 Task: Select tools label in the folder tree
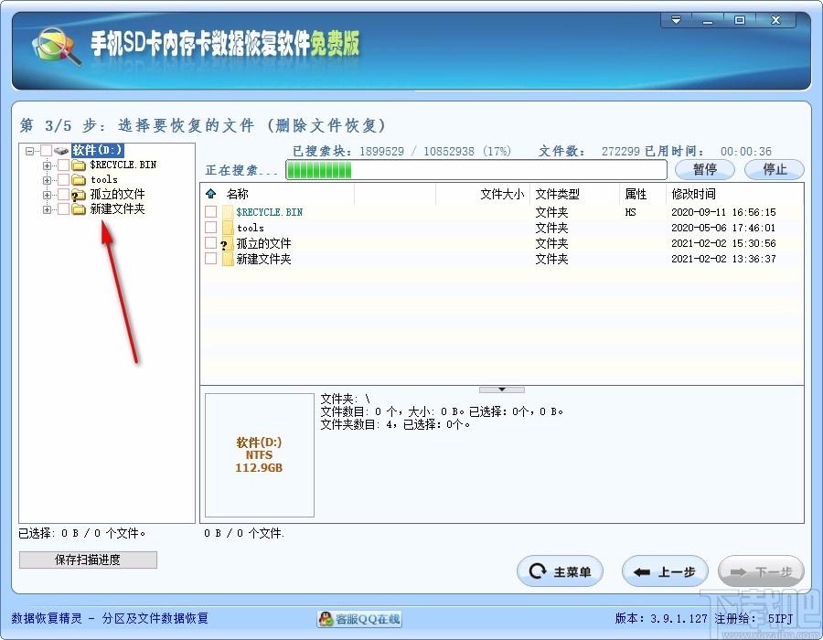(x=104, y=180)
